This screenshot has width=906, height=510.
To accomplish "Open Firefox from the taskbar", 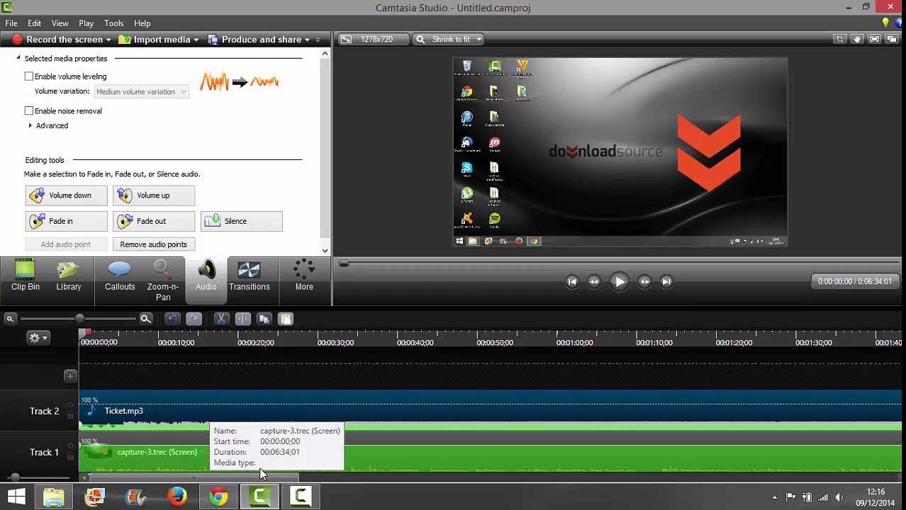I will [177, 497].
